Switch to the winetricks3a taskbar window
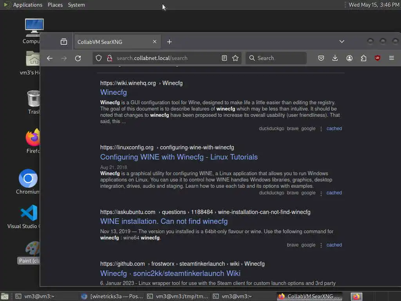Image resolution: width=401 pixels, height=301 pixels. [x=112, y=296]
